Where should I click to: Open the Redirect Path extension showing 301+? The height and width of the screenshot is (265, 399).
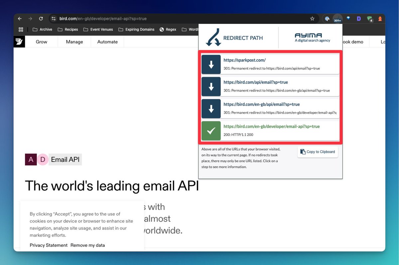pyautogui.click(x=337, y=19)
